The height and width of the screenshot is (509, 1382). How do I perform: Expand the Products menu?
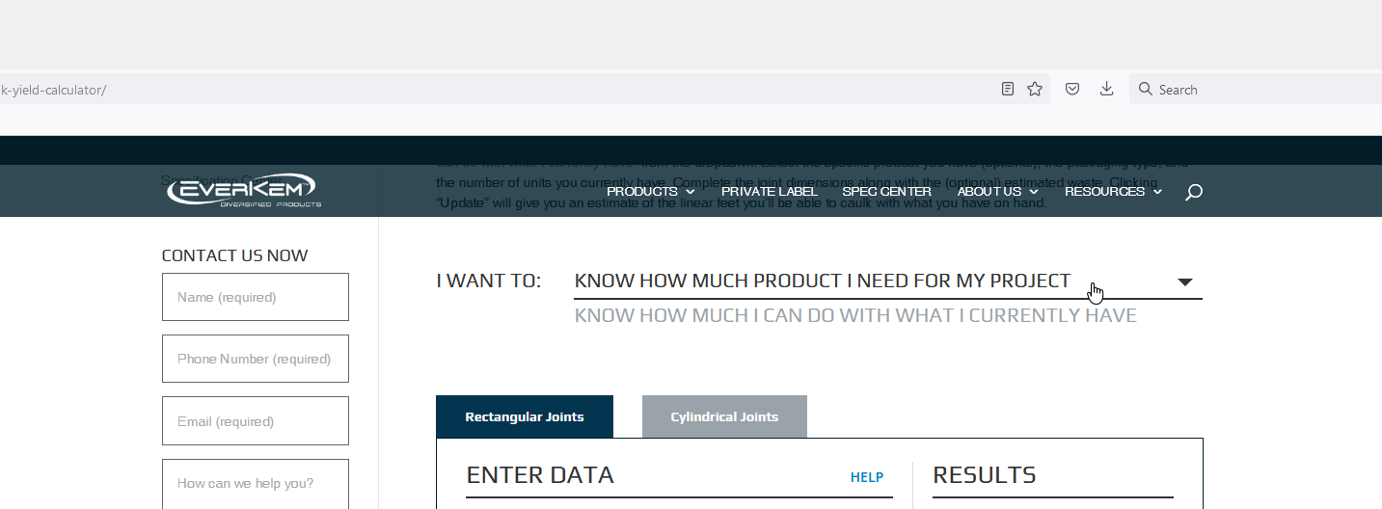[650, 192]
